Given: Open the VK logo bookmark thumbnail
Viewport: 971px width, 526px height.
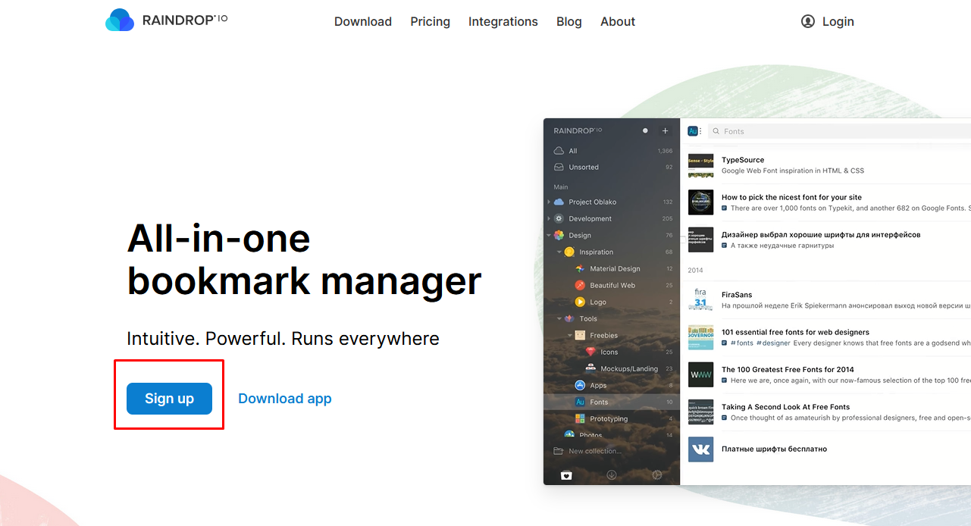Looking at the screenshot, I should [700, 449].
